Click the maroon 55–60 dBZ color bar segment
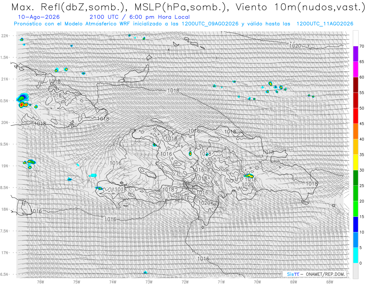 coord(356,85)
